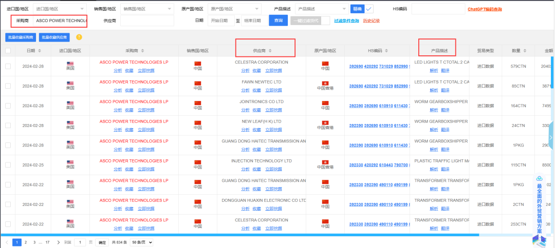The image size is (555, 248).
Task: Go to previous page arrow
Action: (x=7, y=242)
